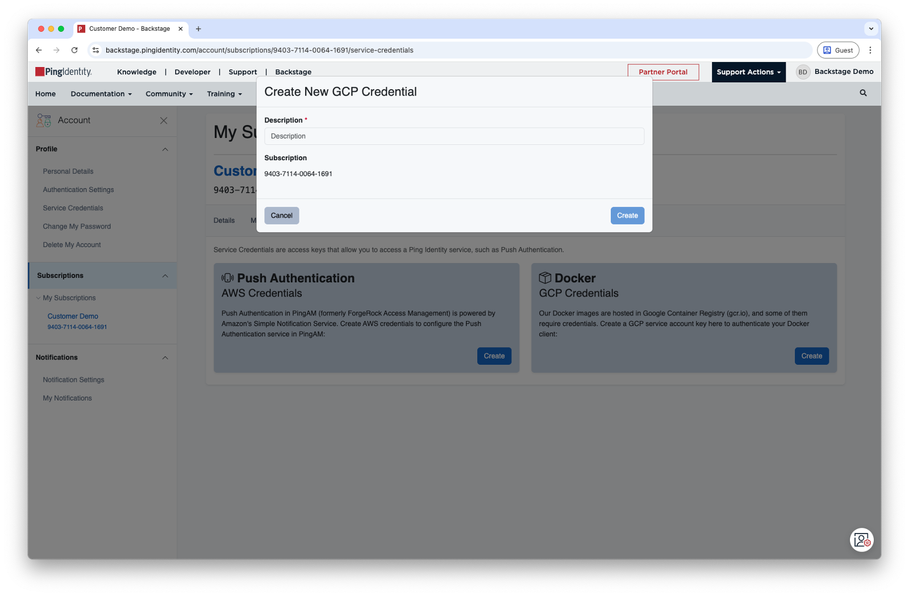909x596 pixels.
Task: Click the browser reload icon
Action: [74, 50]
